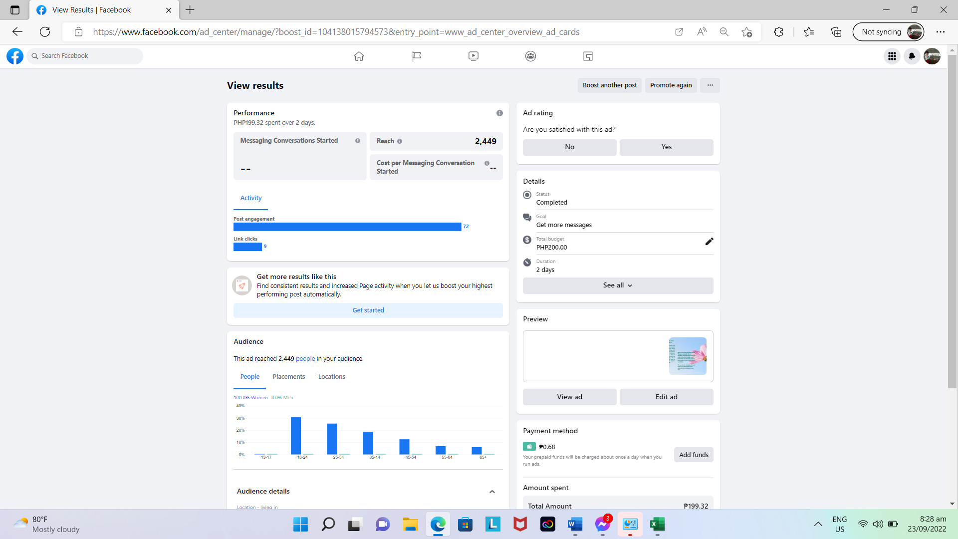
Task: Collapse the Audience details section
Action: coord(492,492)
